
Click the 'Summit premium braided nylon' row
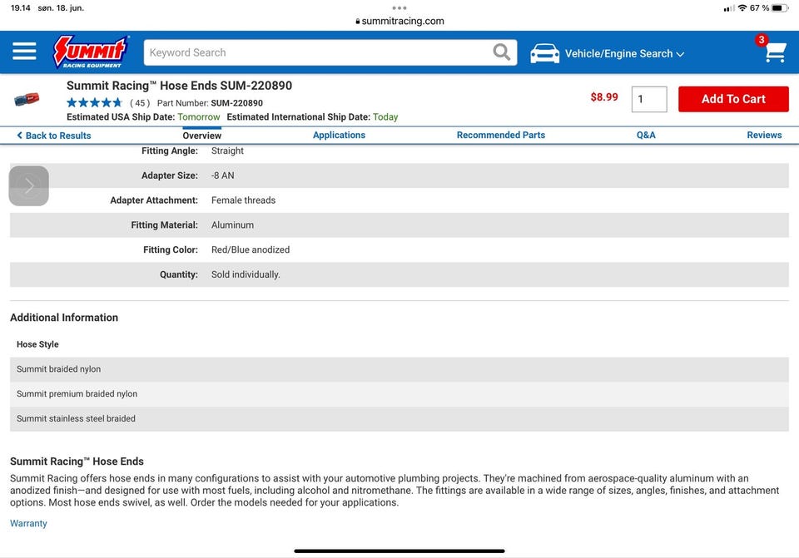(x=399, y=394)
